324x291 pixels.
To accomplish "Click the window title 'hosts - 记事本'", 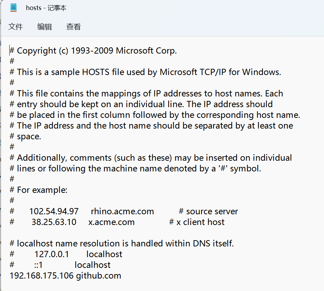I will pos(46,8).
